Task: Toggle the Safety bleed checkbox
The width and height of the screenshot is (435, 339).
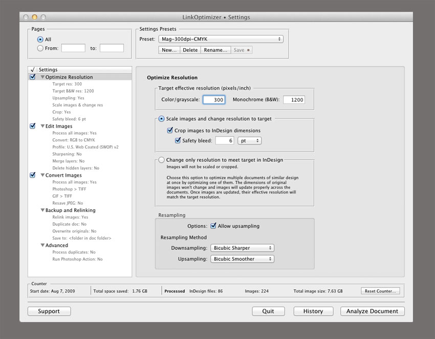Action: click(178, 140)
